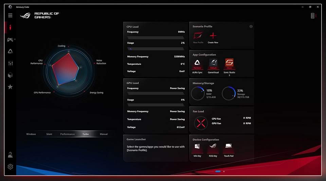
Task: Click the CPU Fan label
Action: click(216, 119)
